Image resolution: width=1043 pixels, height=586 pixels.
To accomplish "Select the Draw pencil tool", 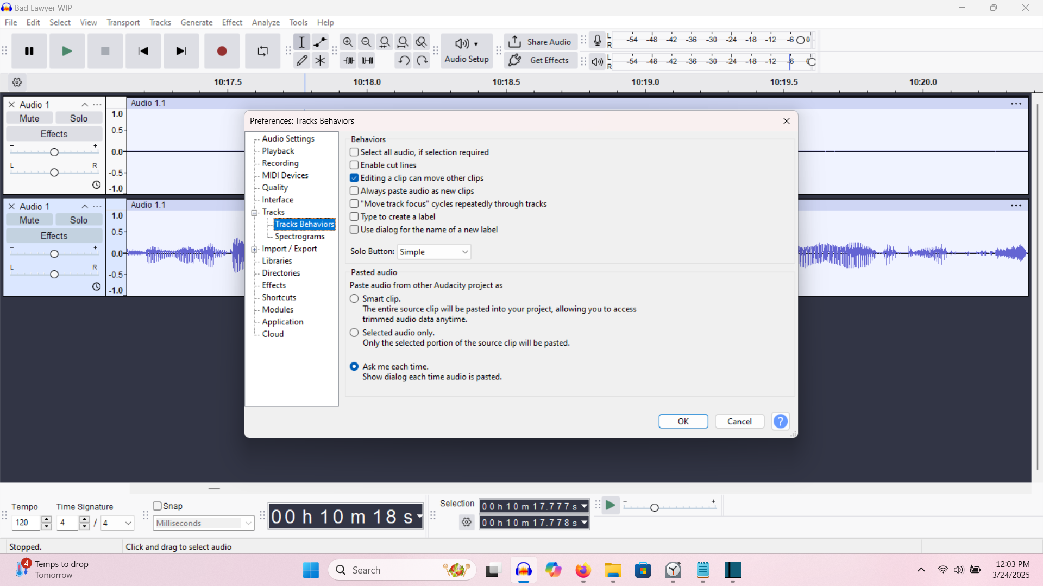I will pyautogui.click(x=302, y=61).
